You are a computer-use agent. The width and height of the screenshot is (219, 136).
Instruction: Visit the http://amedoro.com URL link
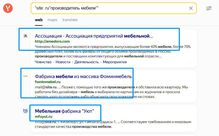point(52,41)
